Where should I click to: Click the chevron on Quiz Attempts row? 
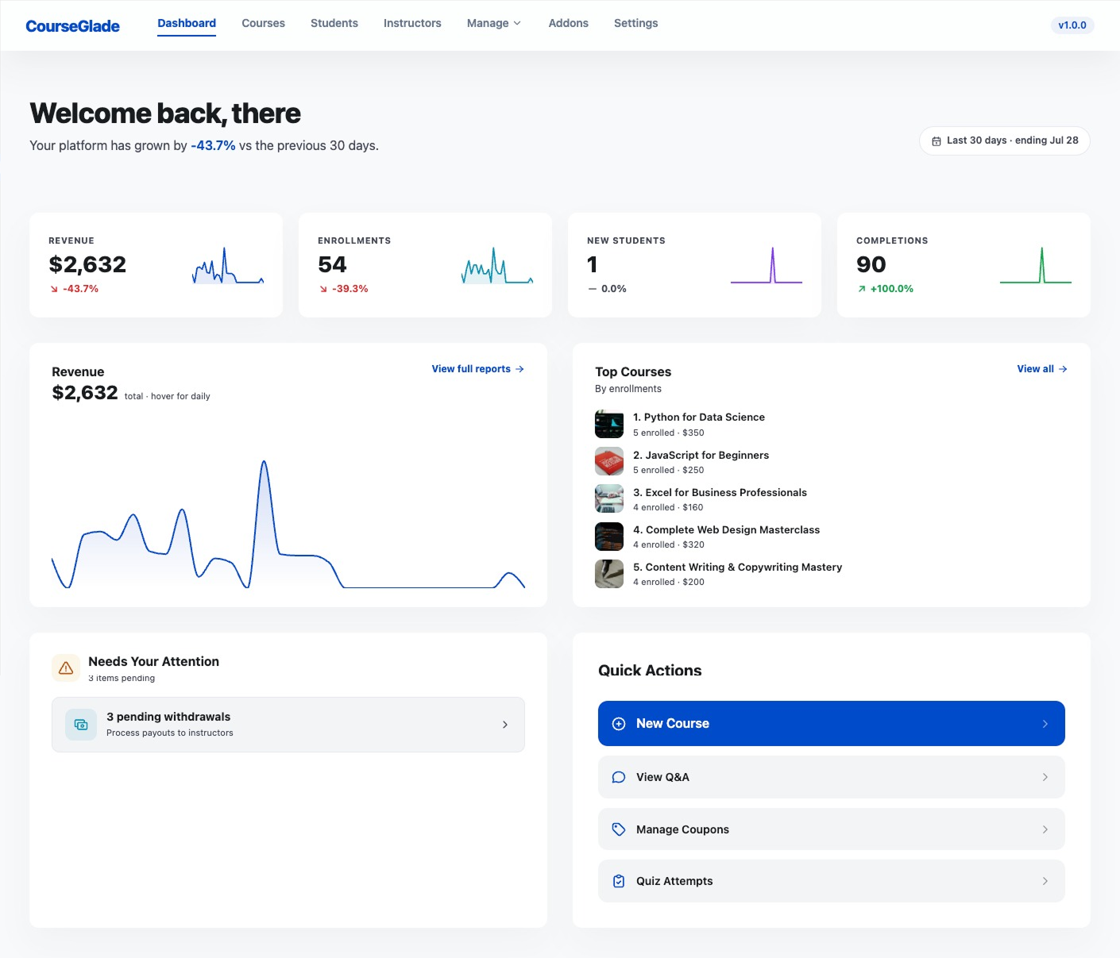1045,881
